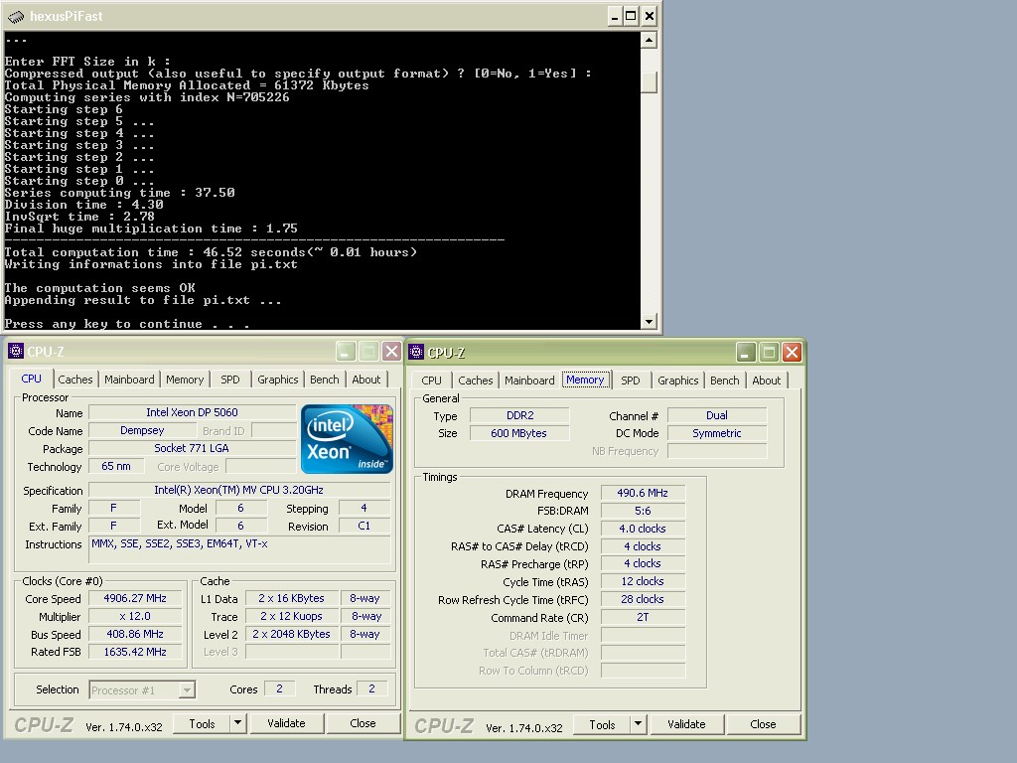This screenshot has height=763, width=1017.
Task: Click Memory Type value DDR2
Action: click(519, 415)
